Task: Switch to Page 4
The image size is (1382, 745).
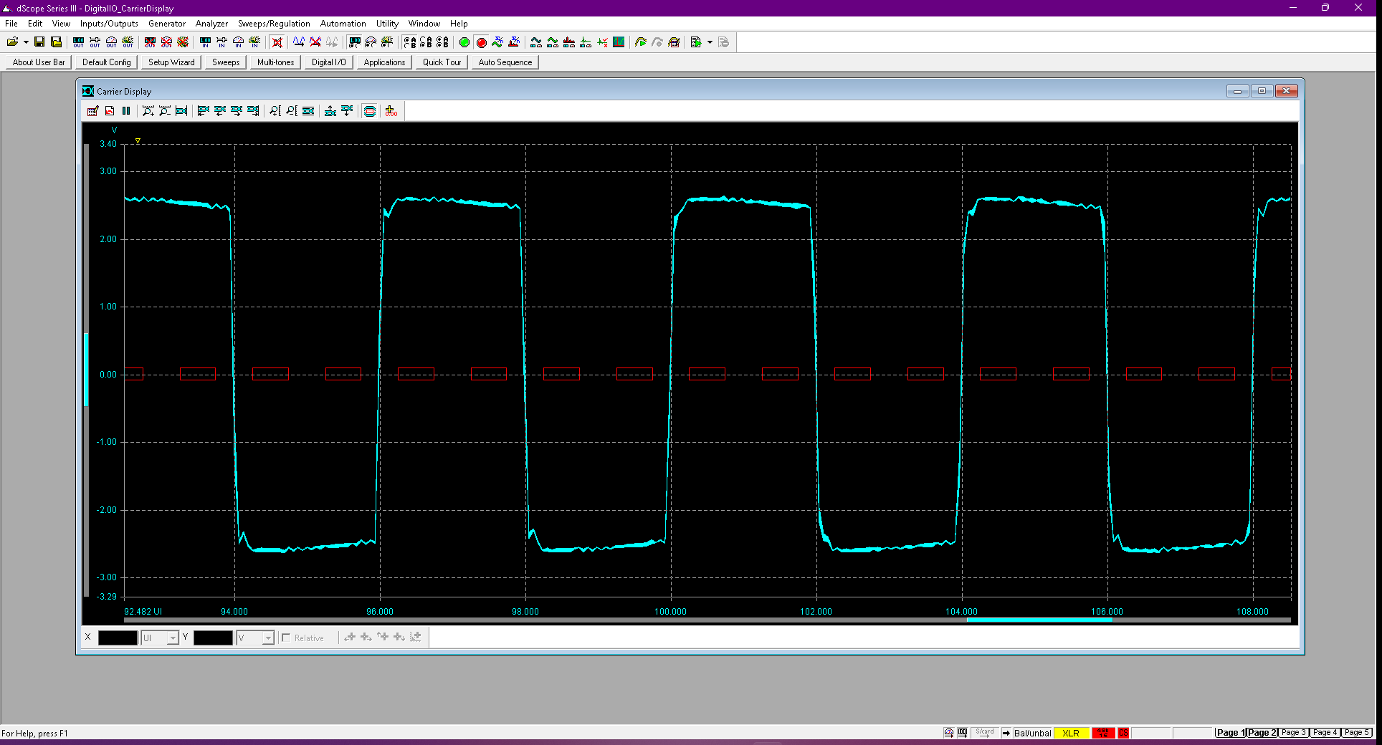Action: tap(1325, 733)
